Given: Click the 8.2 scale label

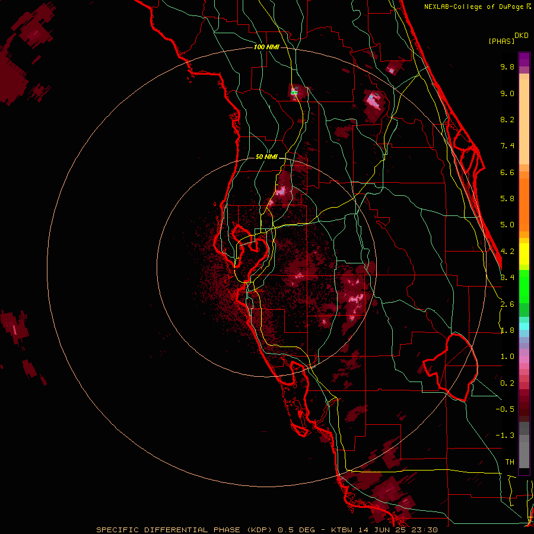Looking at the screenshot, I should (x=507, y=119).
